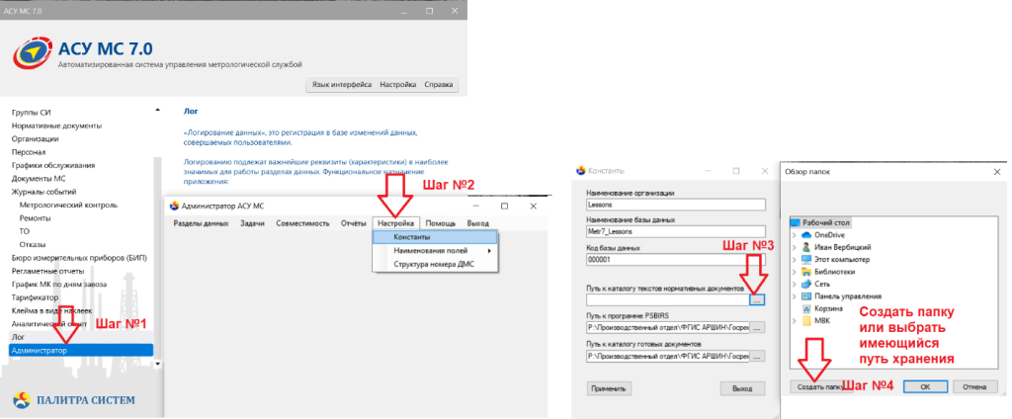Confirm with OK in Обзор папок

[x=924, y=386]
